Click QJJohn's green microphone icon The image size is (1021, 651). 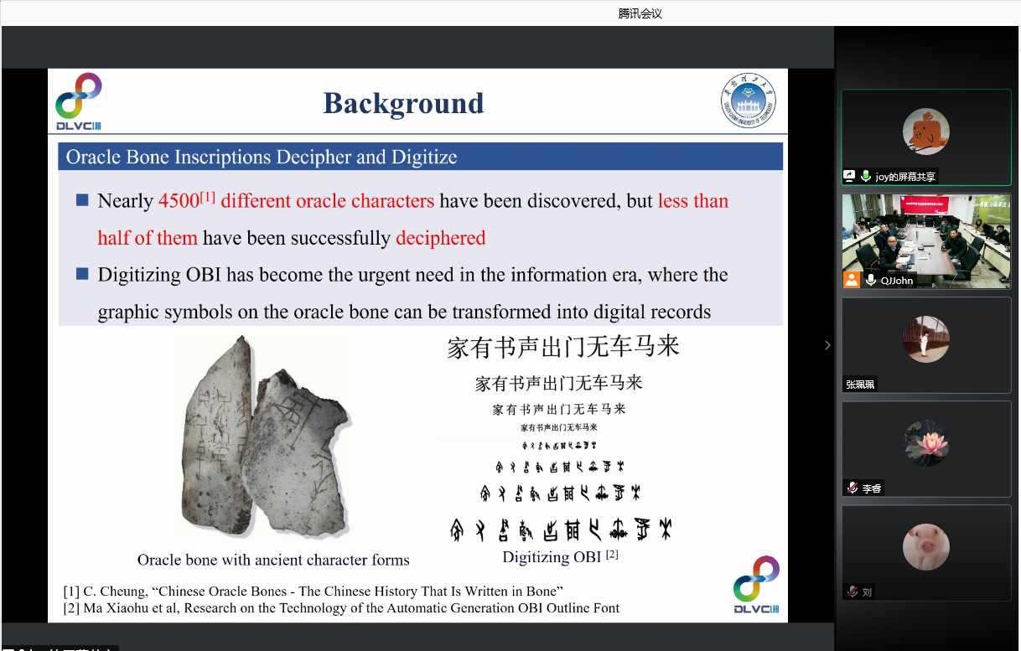pos(872,280)
